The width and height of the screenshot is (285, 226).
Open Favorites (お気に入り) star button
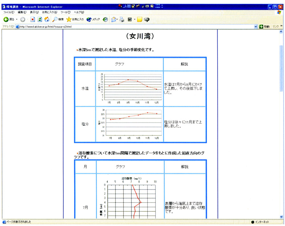coord(75,19)
